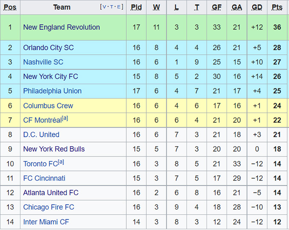Select the New York City FC link
The height and width of the screenshot is (230, 289).
(51, 77)
